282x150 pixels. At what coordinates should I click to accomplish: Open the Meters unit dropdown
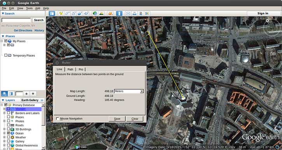(x=129, y=91)
